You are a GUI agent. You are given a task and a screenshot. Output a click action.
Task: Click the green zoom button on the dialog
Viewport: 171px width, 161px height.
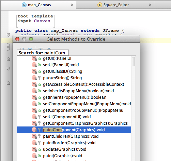pos(31,39)
